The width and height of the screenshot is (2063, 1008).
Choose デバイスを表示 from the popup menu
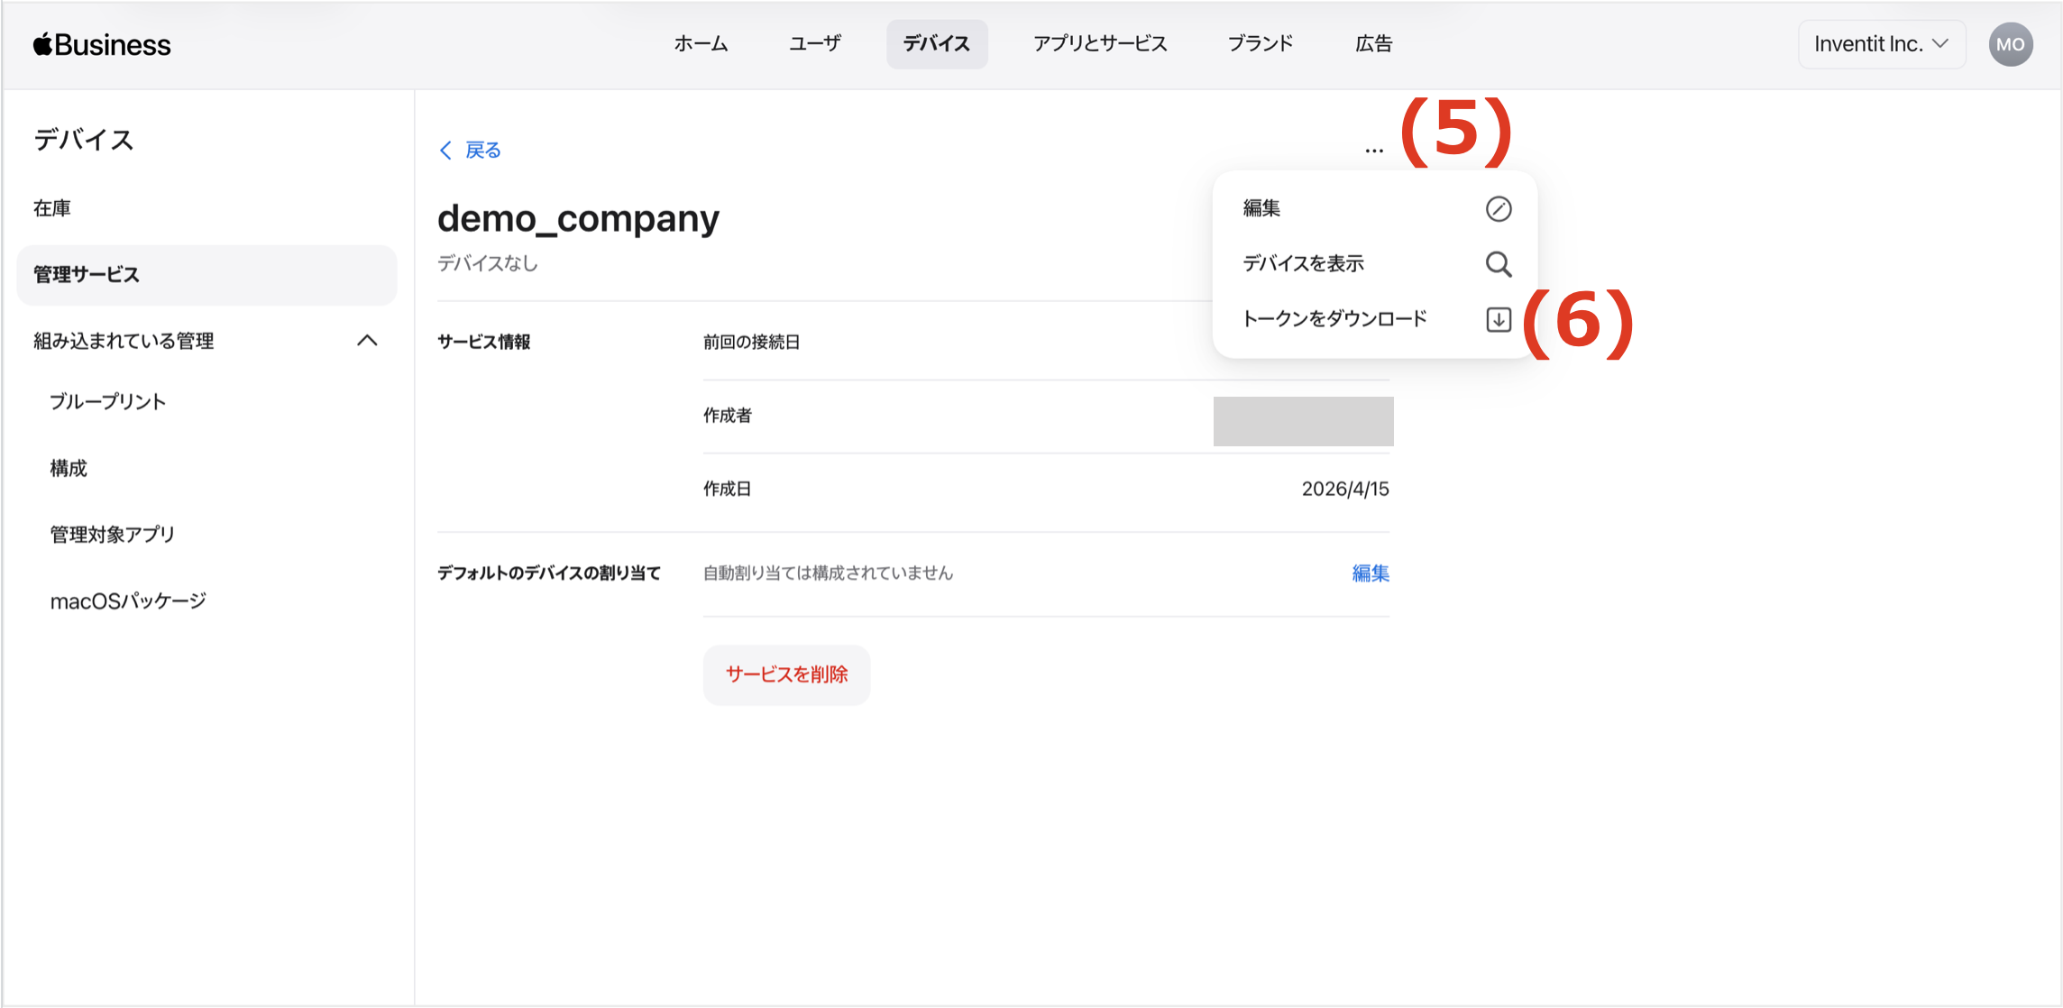click(1375, 263)
